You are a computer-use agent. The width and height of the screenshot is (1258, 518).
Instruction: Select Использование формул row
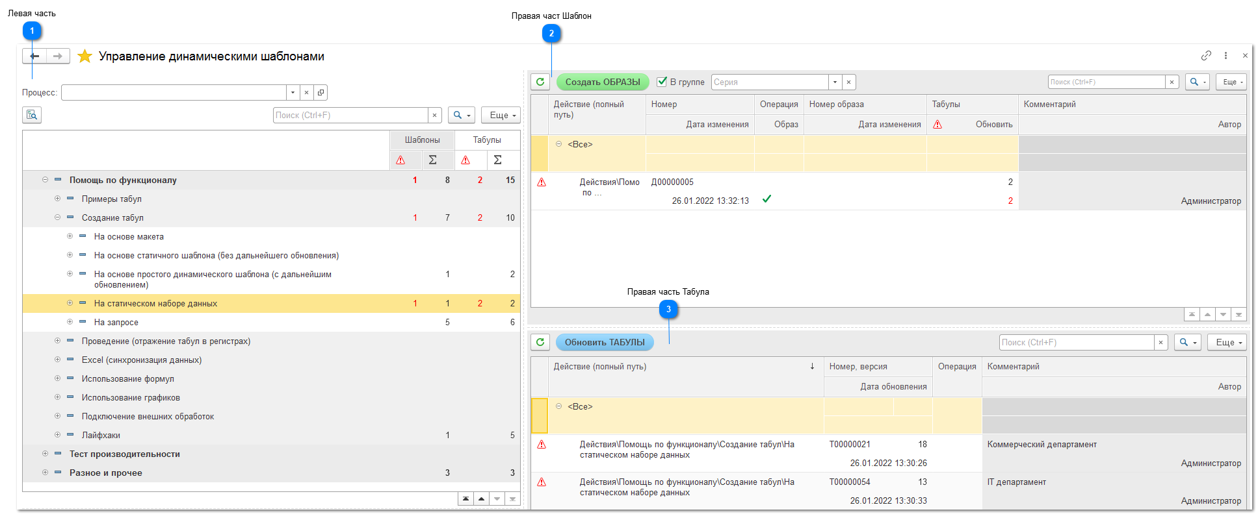coord(271,378)
